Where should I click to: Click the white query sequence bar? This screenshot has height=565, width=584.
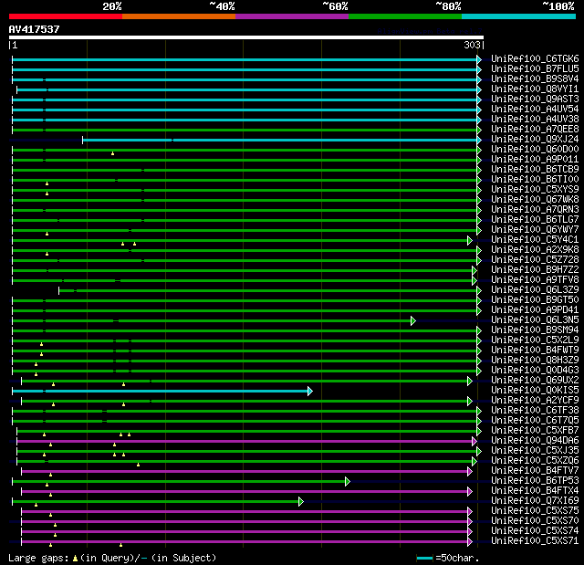click(x=246, y=37)
